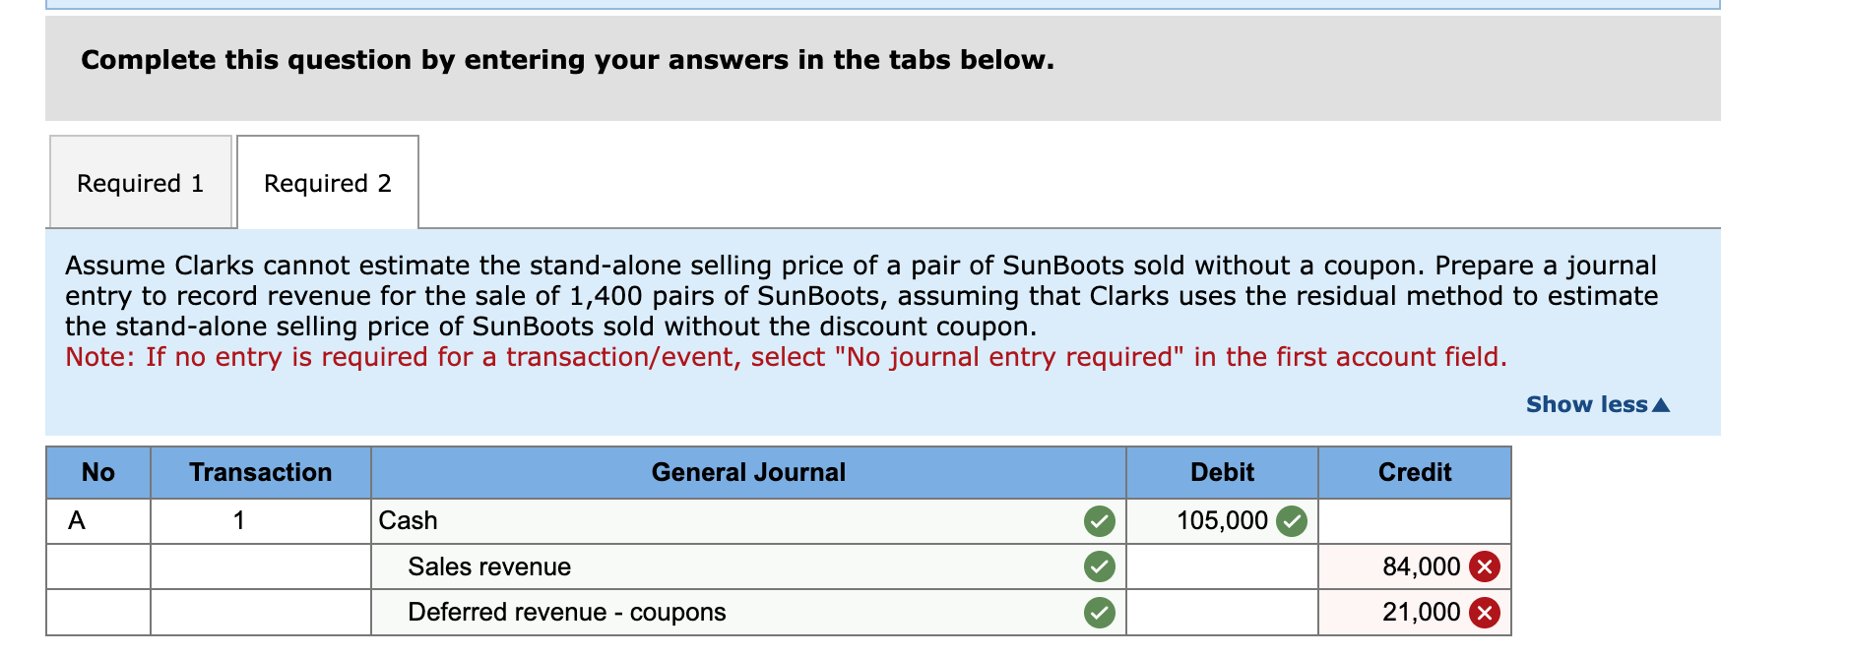Click the upward triangle next to Show less

pyautogui.click(x=1663, y=403)
